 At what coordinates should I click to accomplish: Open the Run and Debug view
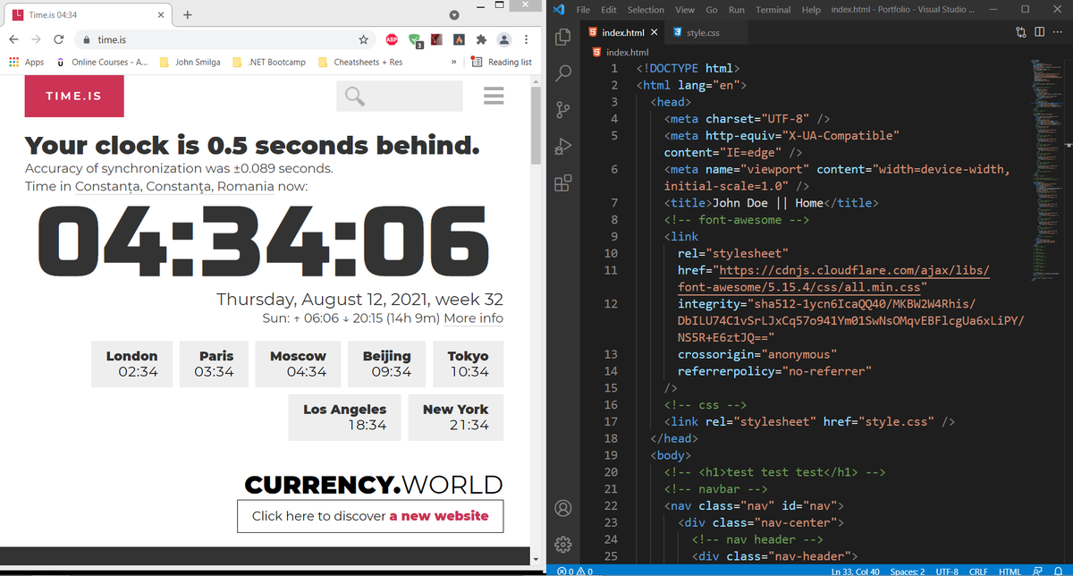click(563, 147)
